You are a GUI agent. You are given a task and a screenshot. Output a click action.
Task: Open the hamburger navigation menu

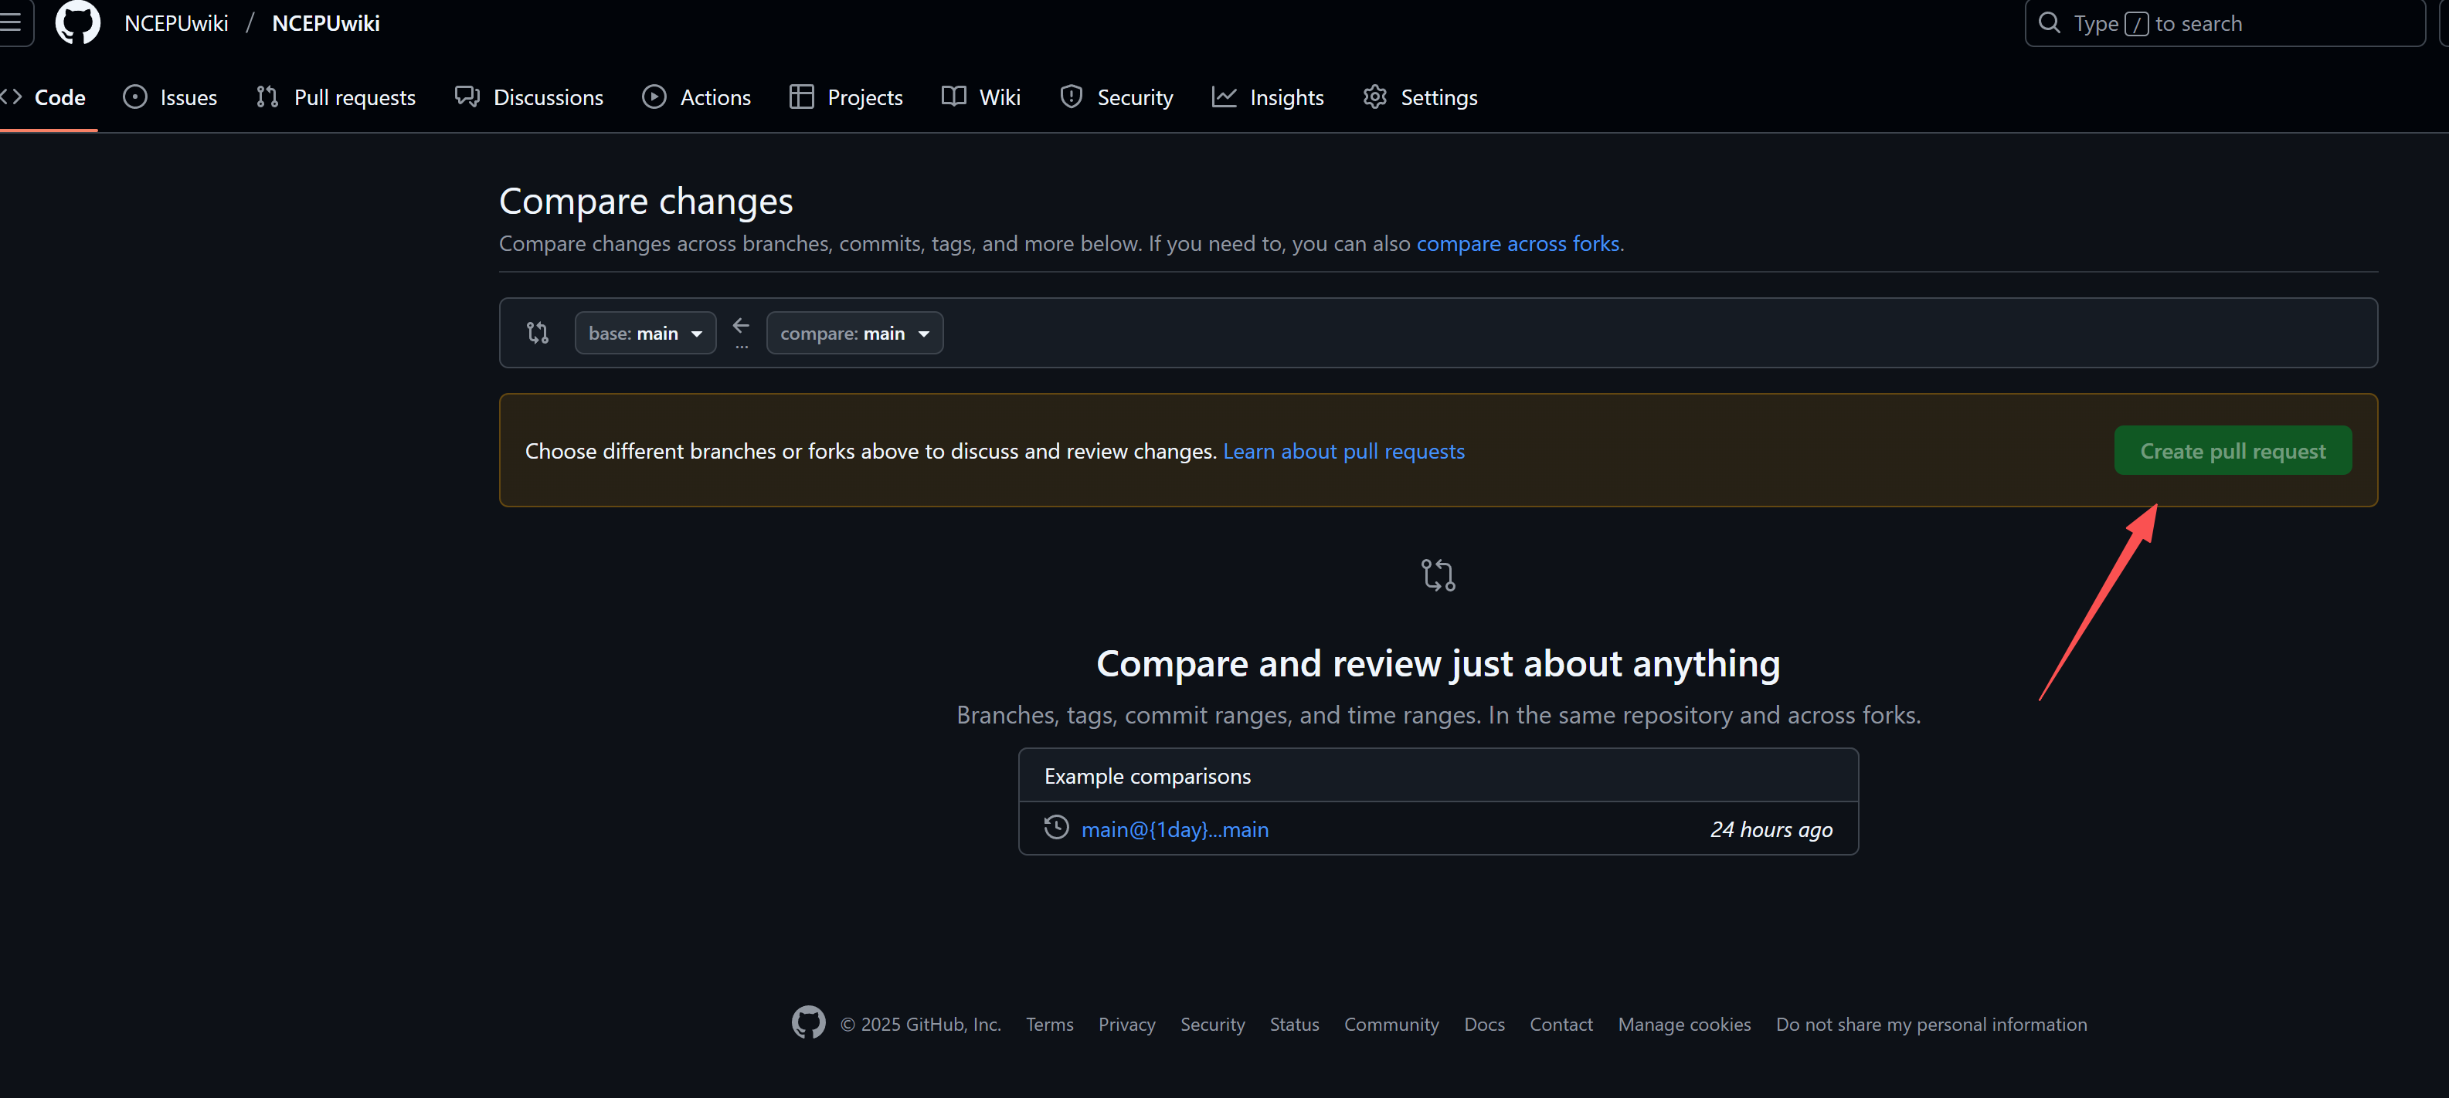click(x=13, y=23)
